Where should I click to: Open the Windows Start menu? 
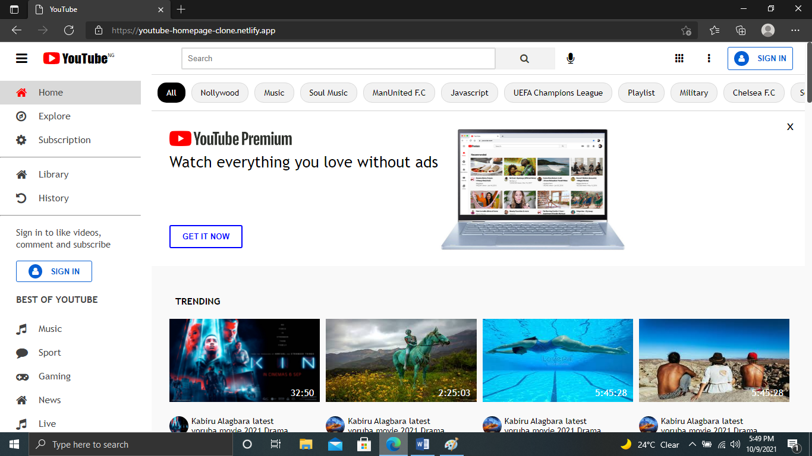click(14, 444)
